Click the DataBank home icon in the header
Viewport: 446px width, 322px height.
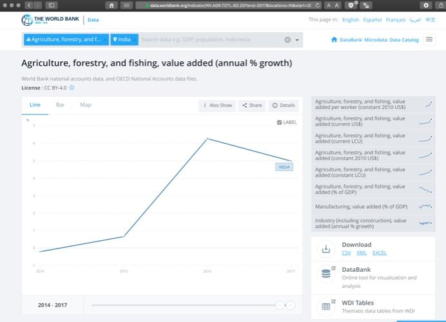334,40
